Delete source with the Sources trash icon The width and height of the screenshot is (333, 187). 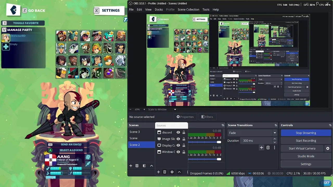tap(165, 172)
